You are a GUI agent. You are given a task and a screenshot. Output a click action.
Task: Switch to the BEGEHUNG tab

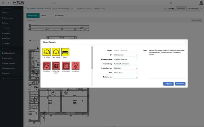coord(59,16)
